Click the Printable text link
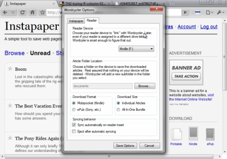Screen dimensions: 227x159 (x=176, y=144)
